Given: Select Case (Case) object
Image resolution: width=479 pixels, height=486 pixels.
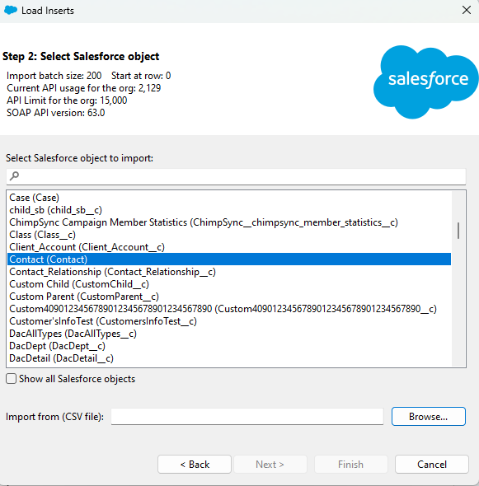Looking at the screenshot, I should [229, 198].
